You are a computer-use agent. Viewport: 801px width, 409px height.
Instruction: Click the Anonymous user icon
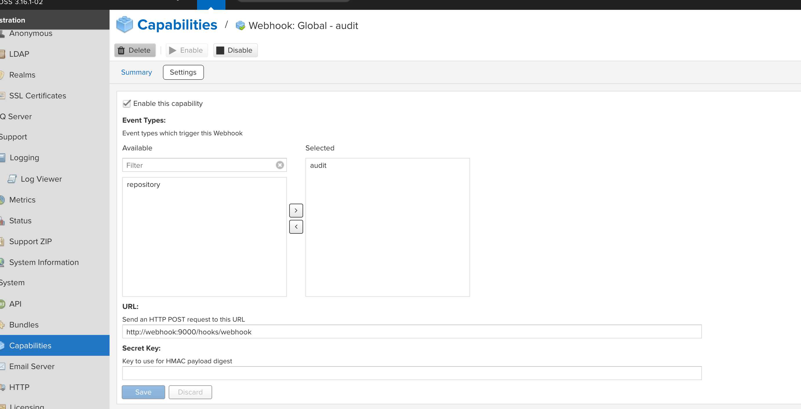pos(3,33)
